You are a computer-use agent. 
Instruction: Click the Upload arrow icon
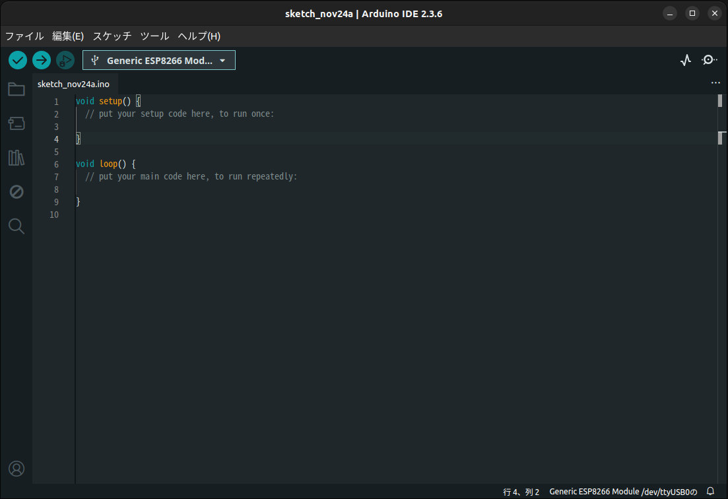pos(41,60)
